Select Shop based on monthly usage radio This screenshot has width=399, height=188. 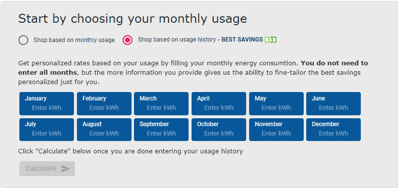[23, 40]
